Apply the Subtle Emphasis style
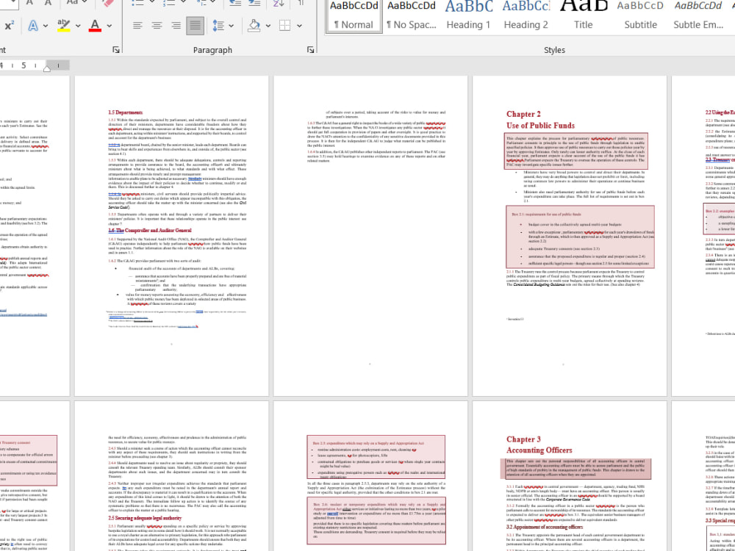 698,16
